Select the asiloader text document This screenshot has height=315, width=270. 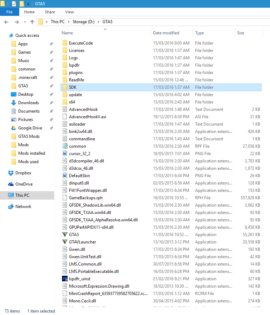tap(161, 124)
